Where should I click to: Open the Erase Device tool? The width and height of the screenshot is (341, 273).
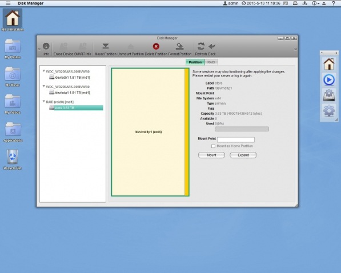[63, 46]
